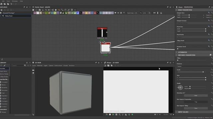Select the Channels Shuffle node icon

(44, 13)
